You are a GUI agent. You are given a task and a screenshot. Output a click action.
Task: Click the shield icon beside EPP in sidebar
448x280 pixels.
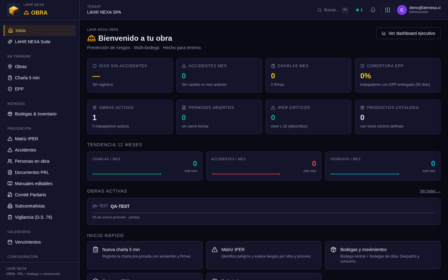(x=10, y=89)
